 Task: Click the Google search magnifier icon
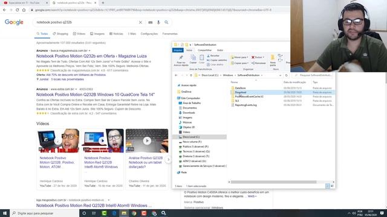point(166,22)
